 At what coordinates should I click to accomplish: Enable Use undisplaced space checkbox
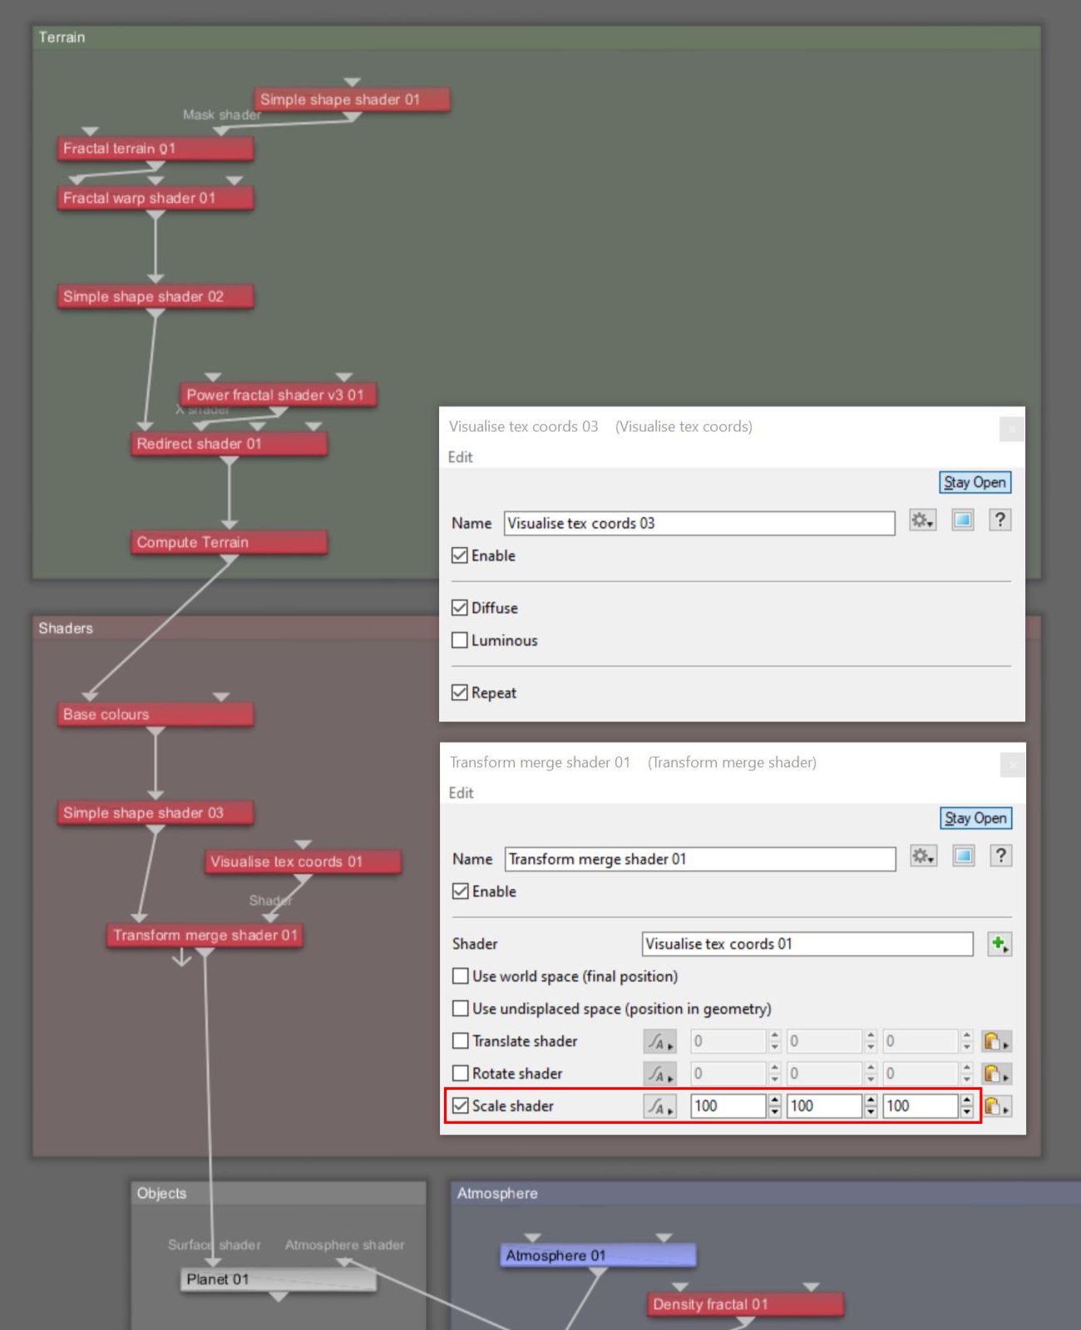pyautogui.click(x=460, y=1008)
